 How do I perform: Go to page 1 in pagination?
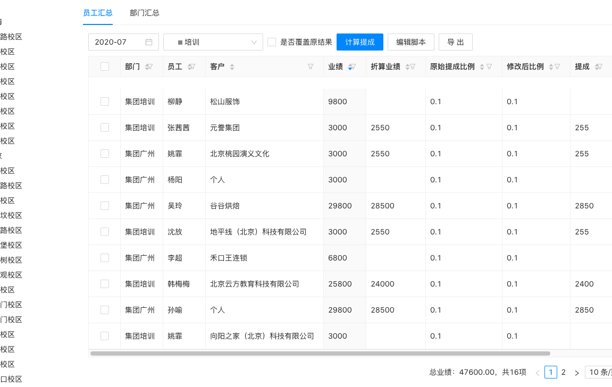[x=551, y=372]
